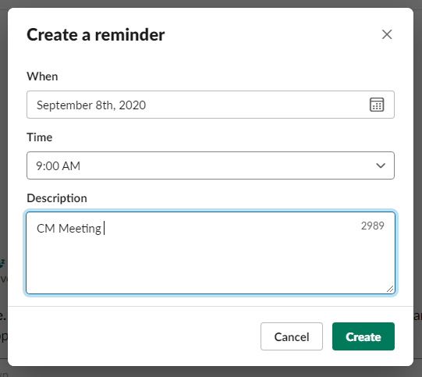Image resolution: width=422 pixels, height=377 pixels.
Task: Place cursor after CM Meeting text
Action: click(103, 228)
